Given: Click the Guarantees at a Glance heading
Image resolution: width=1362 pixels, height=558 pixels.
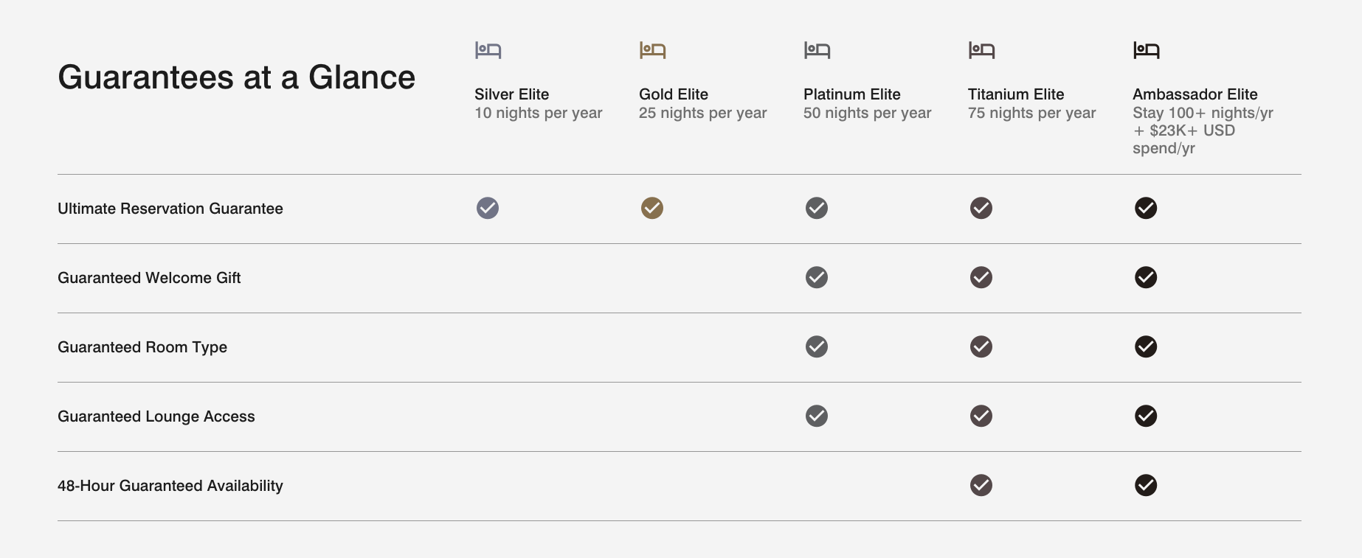Looking at the screenshot, I should 236,77.
